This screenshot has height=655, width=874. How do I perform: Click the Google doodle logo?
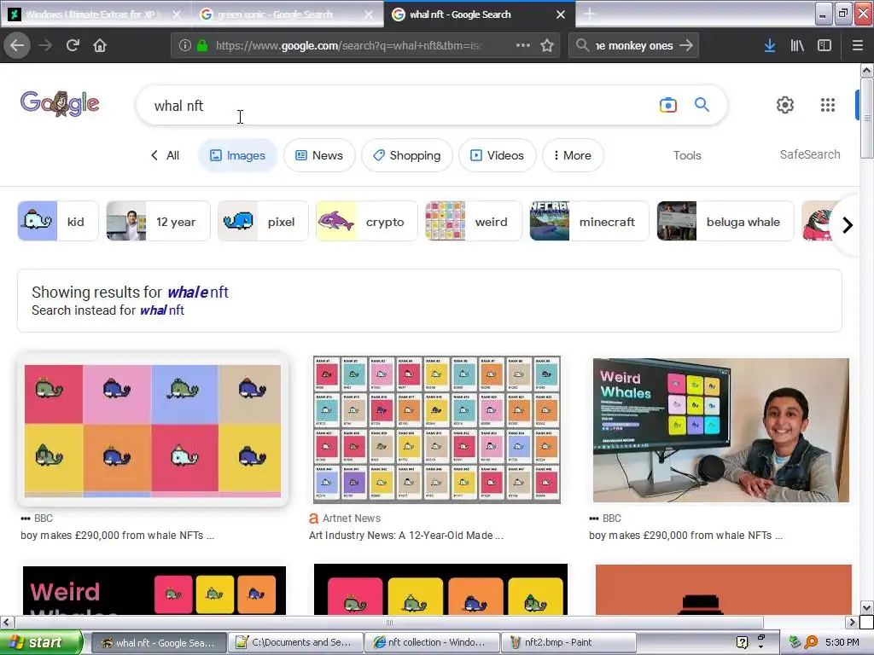point(60,103)
